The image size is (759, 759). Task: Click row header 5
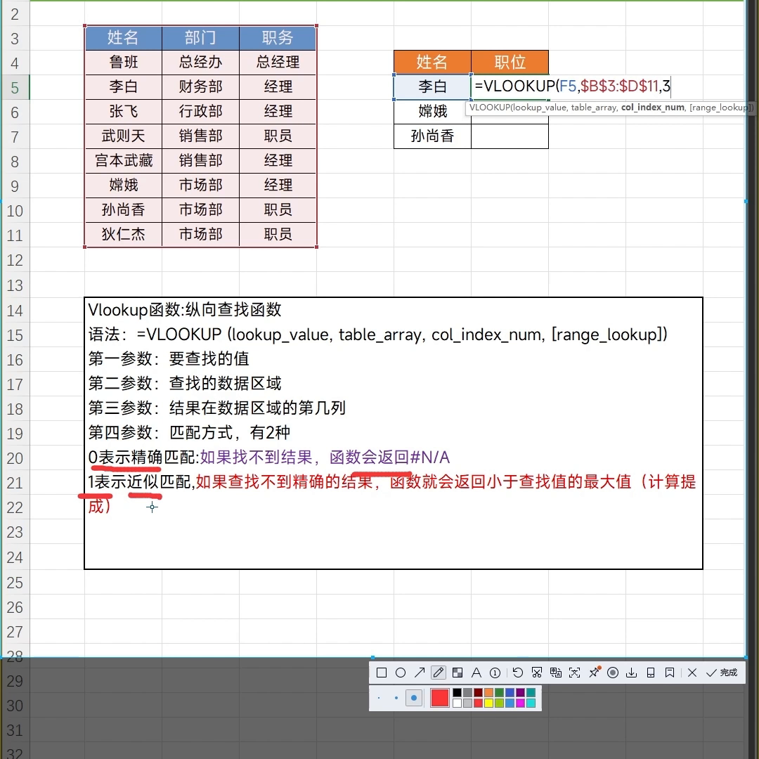15,88
